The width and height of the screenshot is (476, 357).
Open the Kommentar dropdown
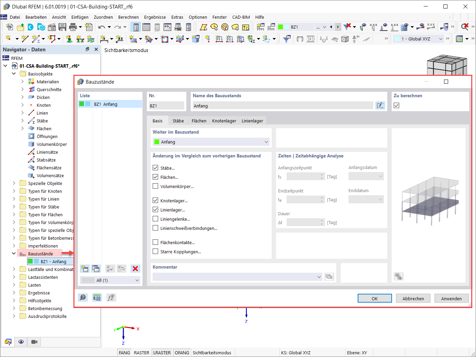[237, 277]
